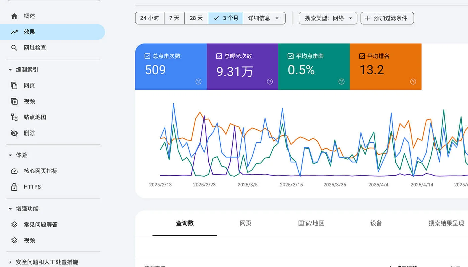Viewport: 468px width, 267px height.
Task: Open 网页 pages report via its page icon
Action: (x=14, y=85)
